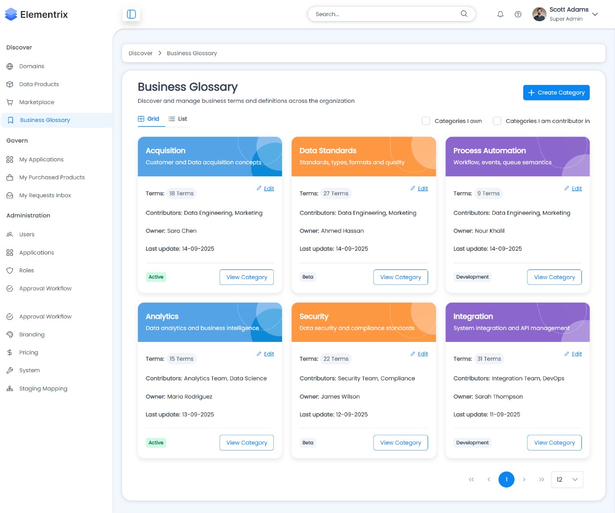Go to last page double-arrow icon
This screenshot has height=513, width=615.
click(541, 479)
